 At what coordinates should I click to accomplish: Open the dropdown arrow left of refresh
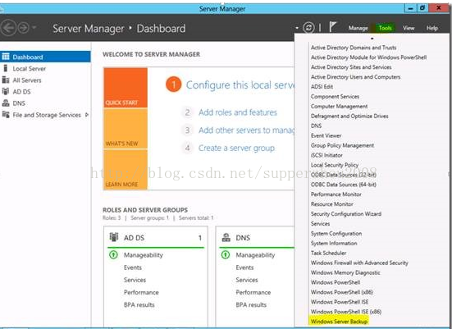(297, 28)
